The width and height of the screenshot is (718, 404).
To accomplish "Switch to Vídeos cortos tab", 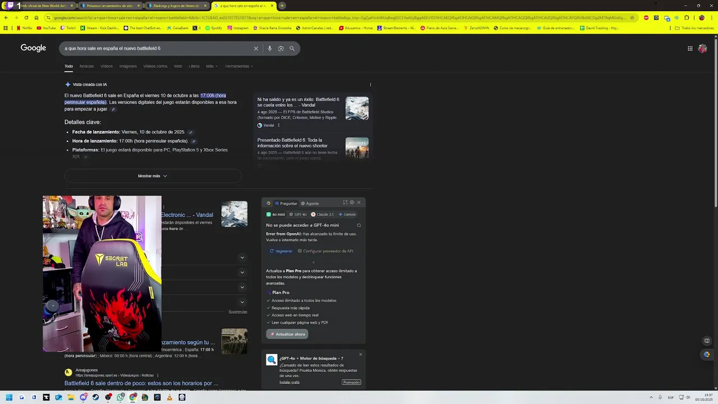I will click(x=155, y=66).
